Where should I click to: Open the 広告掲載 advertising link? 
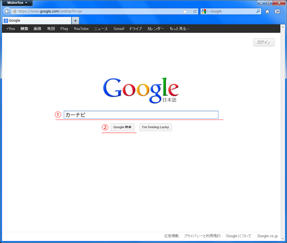pos(171,236)
